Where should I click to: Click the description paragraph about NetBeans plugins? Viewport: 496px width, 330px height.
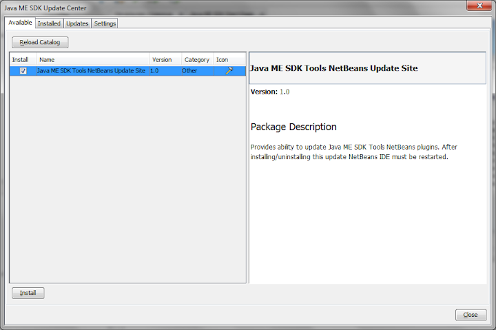pos(353,152)
